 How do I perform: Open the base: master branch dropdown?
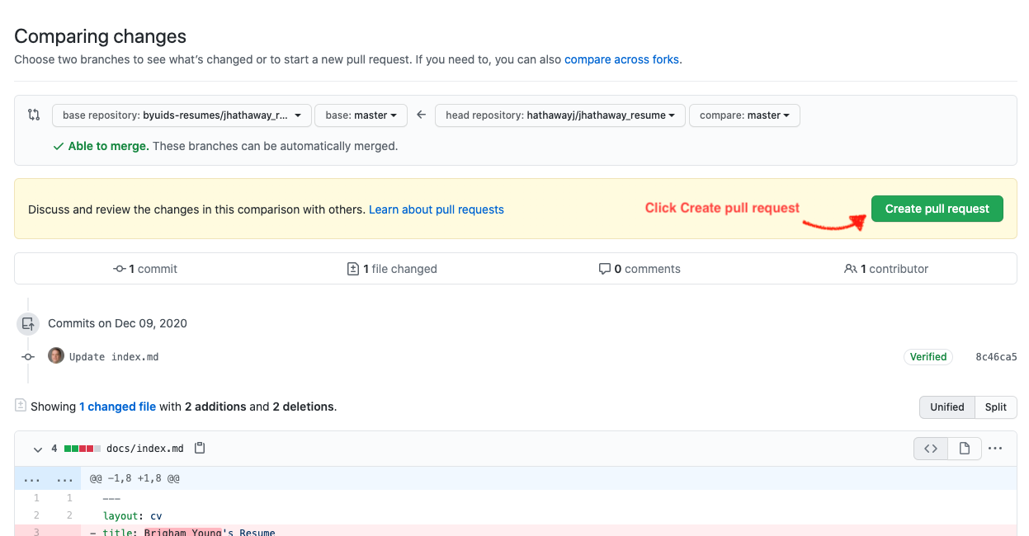(x=361, y=115)
